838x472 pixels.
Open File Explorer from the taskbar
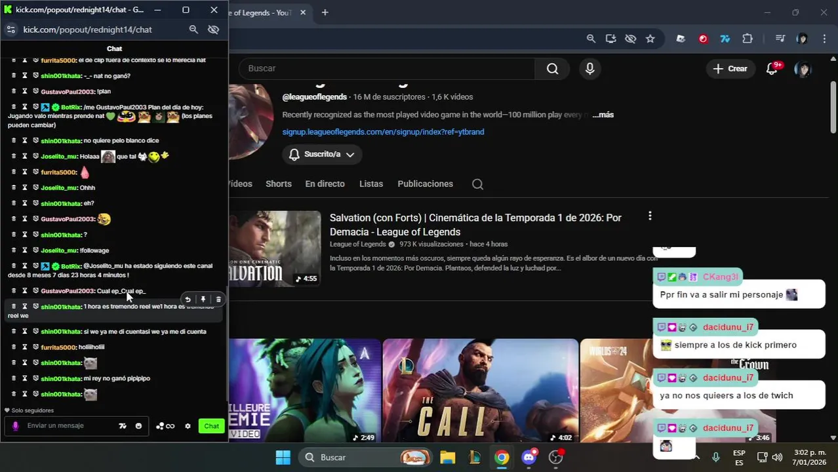pyautogui.click(x=448, y=457)
